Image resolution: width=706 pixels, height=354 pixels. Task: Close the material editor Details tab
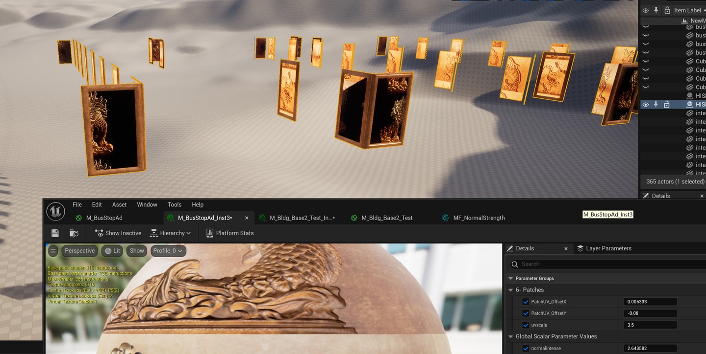(x=566, y=249)
